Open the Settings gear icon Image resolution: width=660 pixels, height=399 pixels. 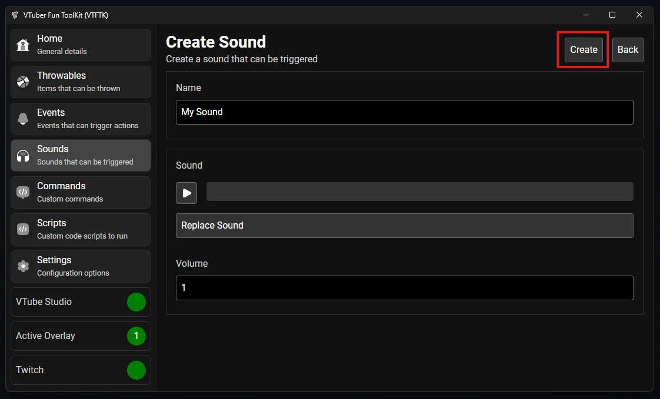coord(23,266)
